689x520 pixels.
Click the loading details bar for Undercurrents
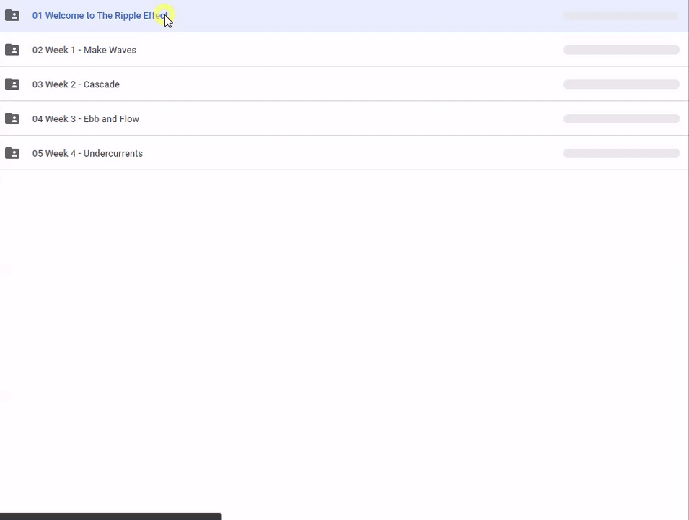(x=620, y=153)
